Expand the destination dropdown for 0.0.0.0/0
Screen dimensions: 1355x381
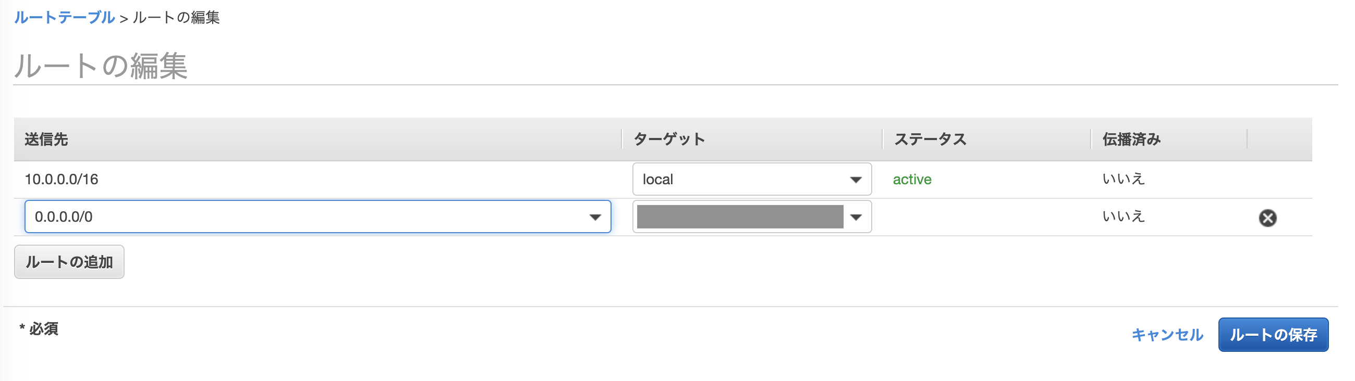pyautogui.click(x=595, y=216)
